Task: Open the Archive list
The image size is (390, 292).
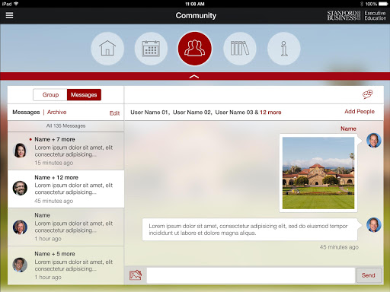Action: coord(57,112)
